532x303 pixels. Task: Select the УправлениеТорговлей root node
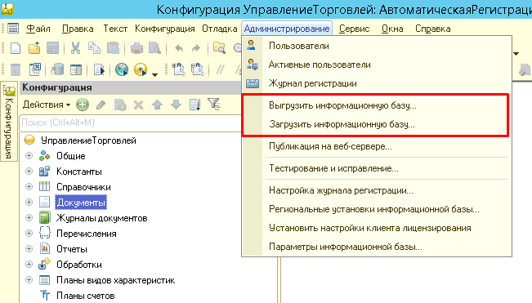click(x=88, y=140)
